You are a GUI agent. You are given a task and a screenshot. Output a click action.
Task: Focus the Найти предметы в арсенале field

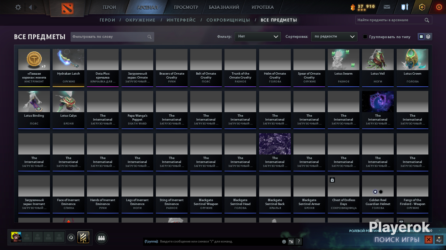394,20
